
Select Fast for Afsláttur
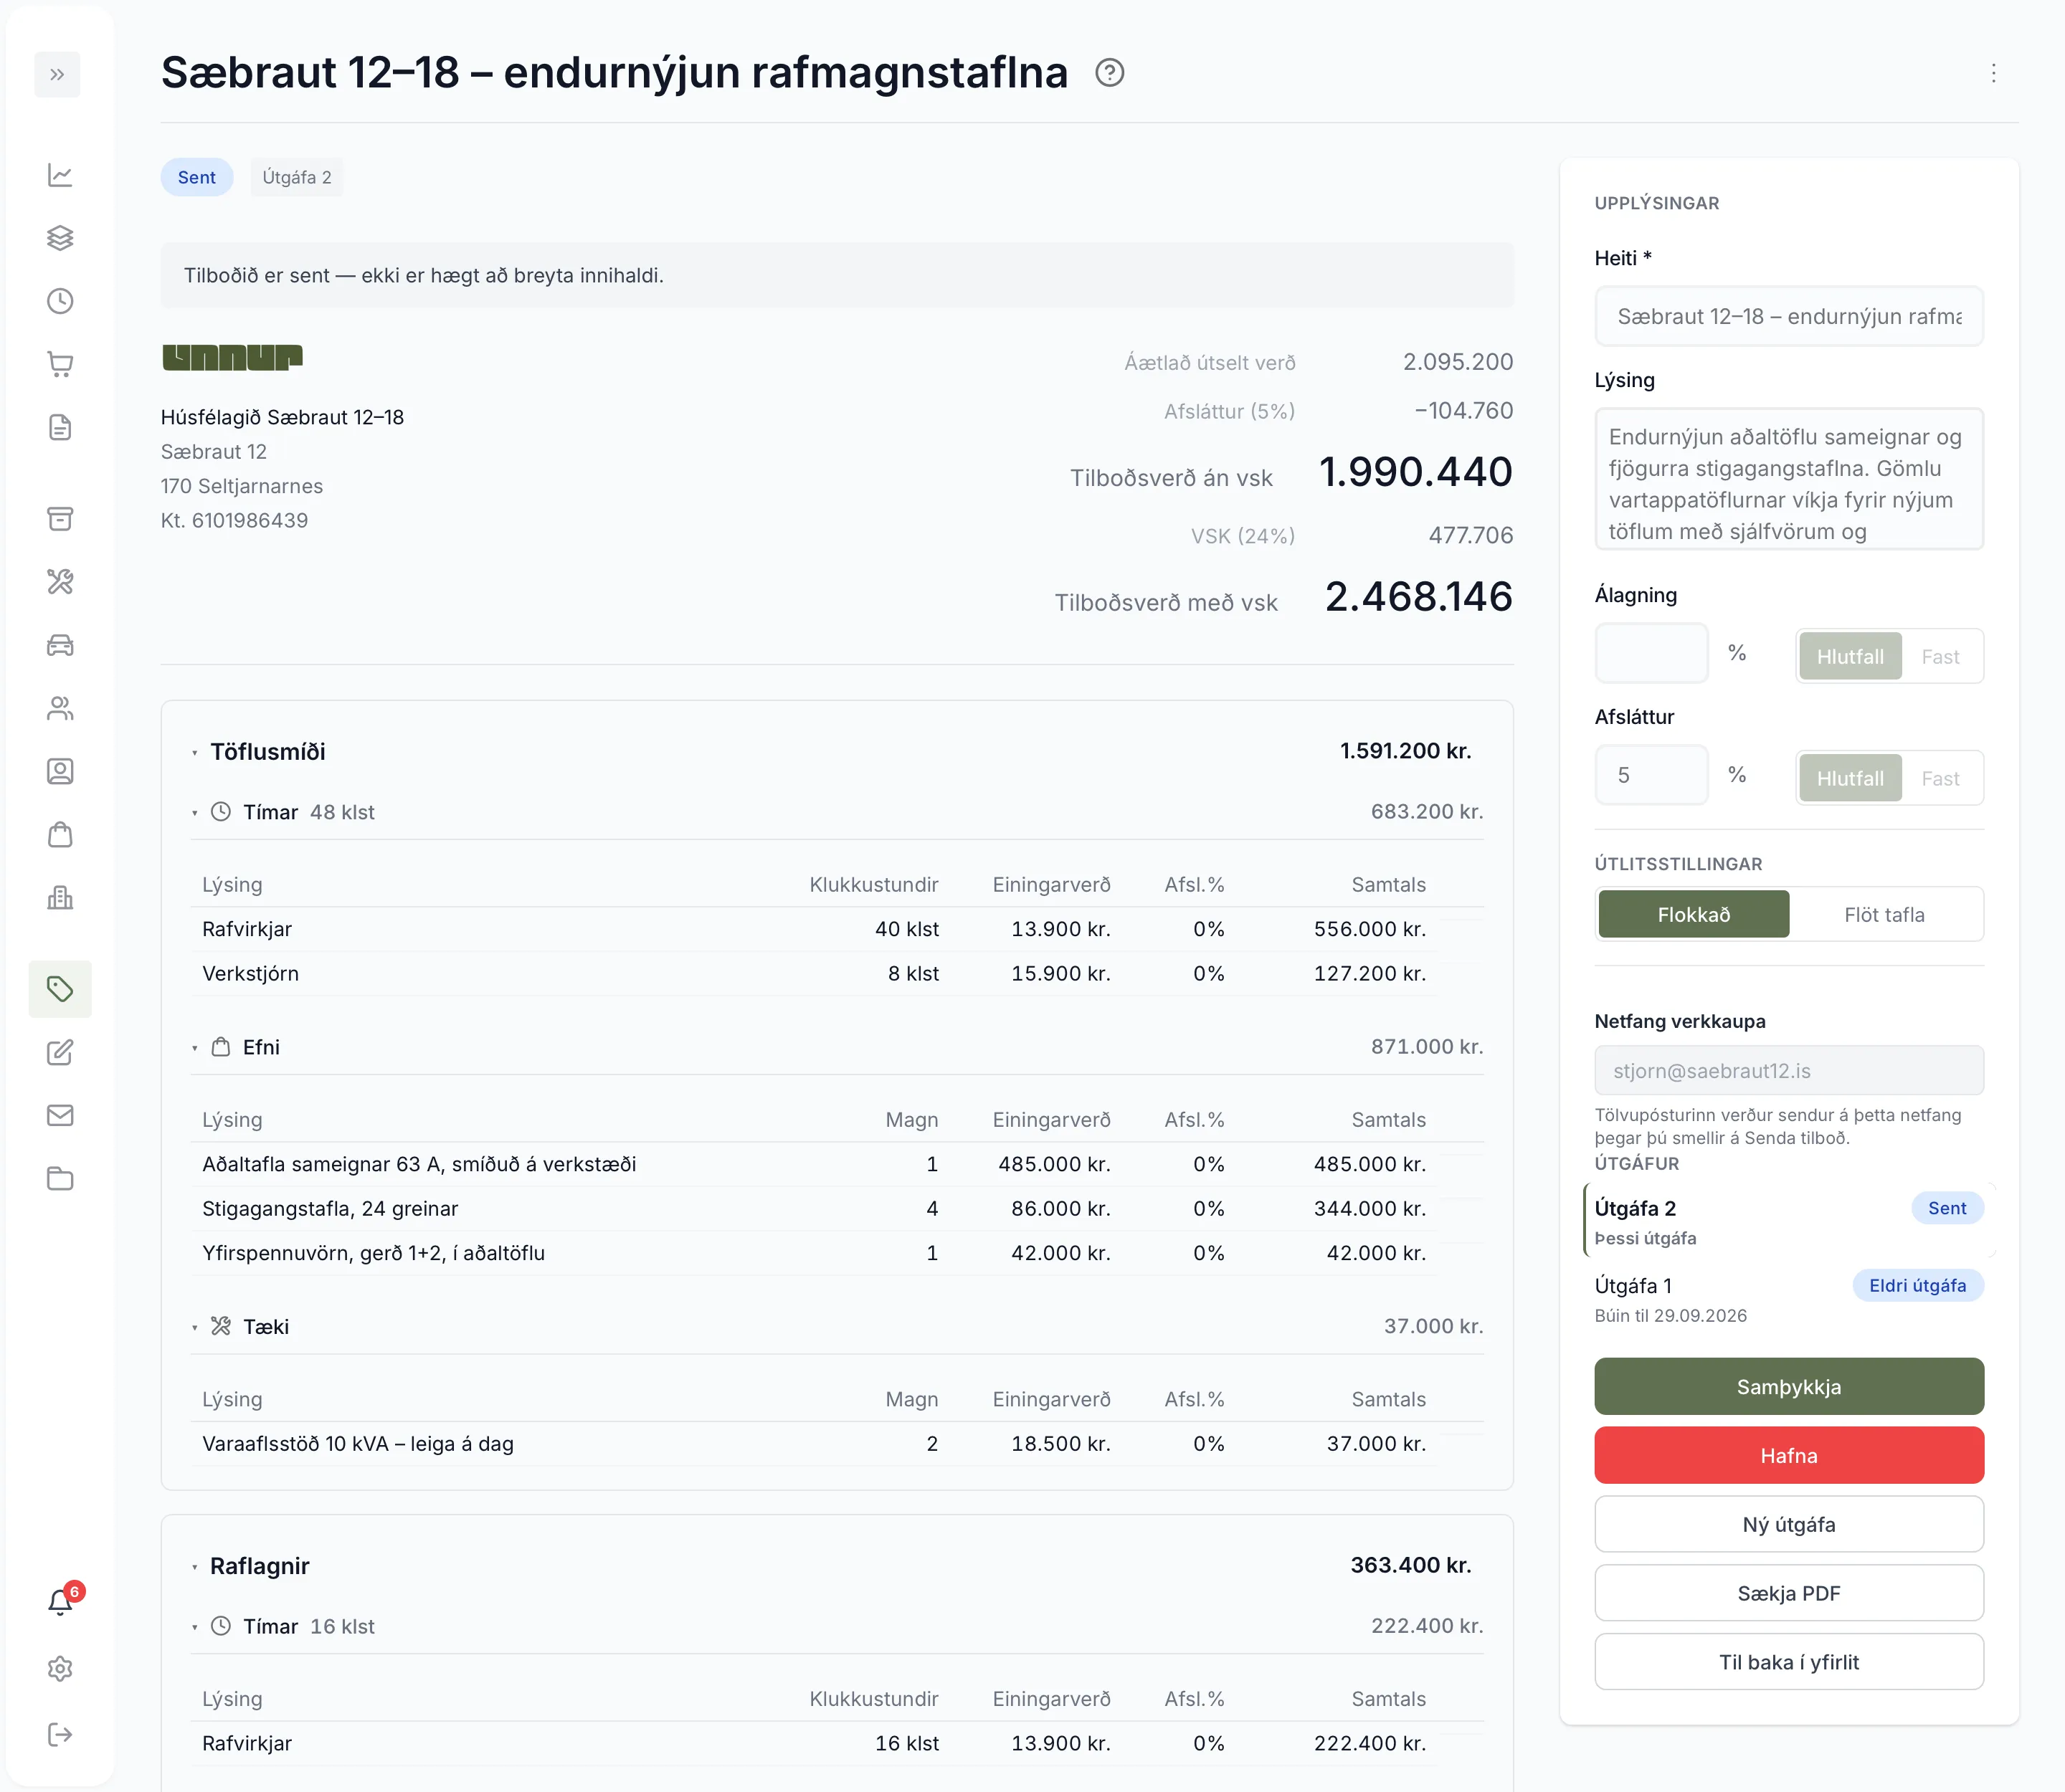pyautogui.click(x=1940, y=778)
